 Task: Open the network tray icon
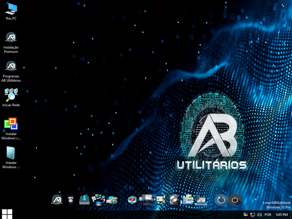pyautogui.click(x=253, y=215)
